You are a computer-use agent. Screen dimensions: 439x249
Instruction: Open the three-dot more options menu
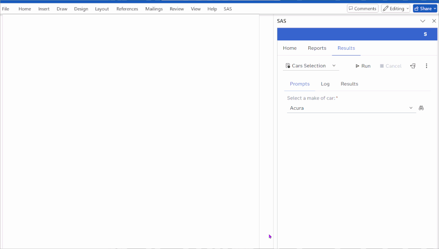coord(426,66)
